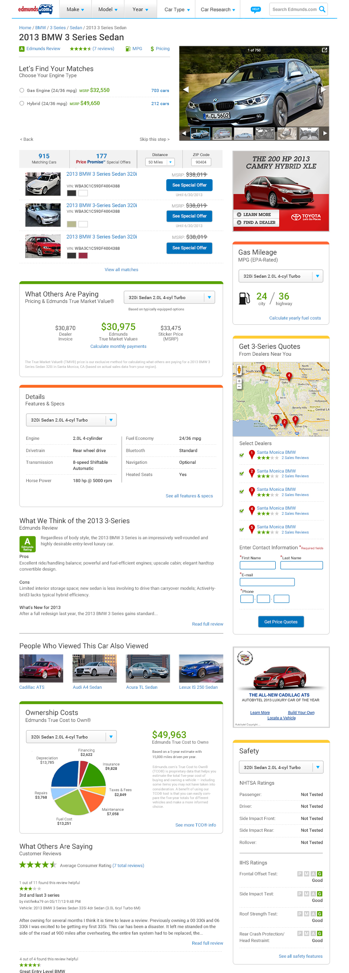Open the Make dropdown menu
This screenshot has width=349, height=973.
(75, 9)
